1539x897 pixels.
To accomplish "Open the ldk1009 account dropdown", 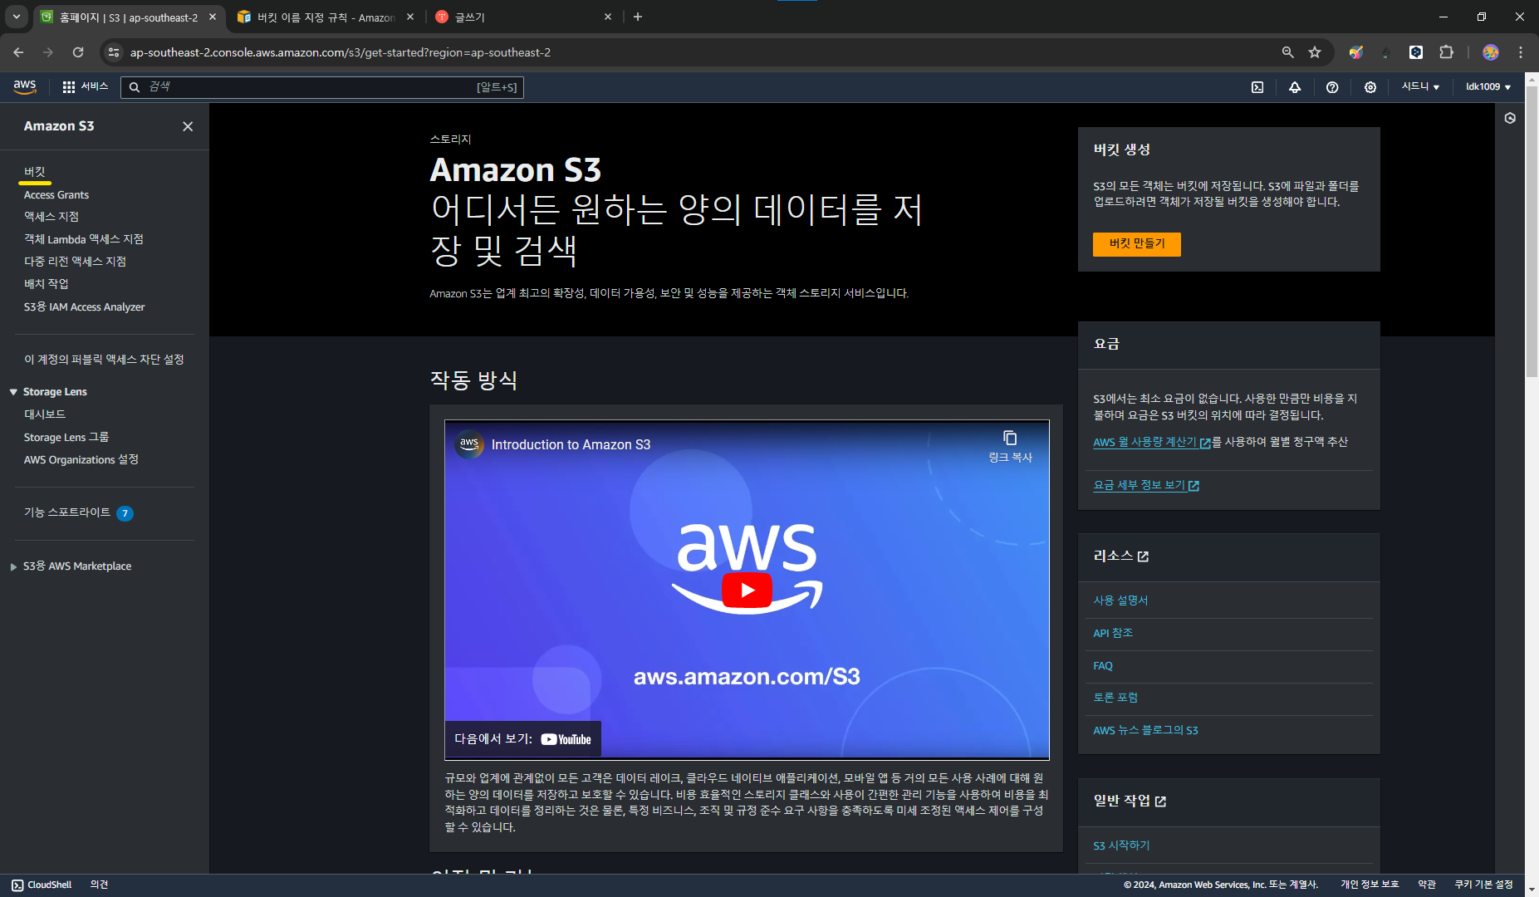I will pyautogui.click(x=1488, y=87).
